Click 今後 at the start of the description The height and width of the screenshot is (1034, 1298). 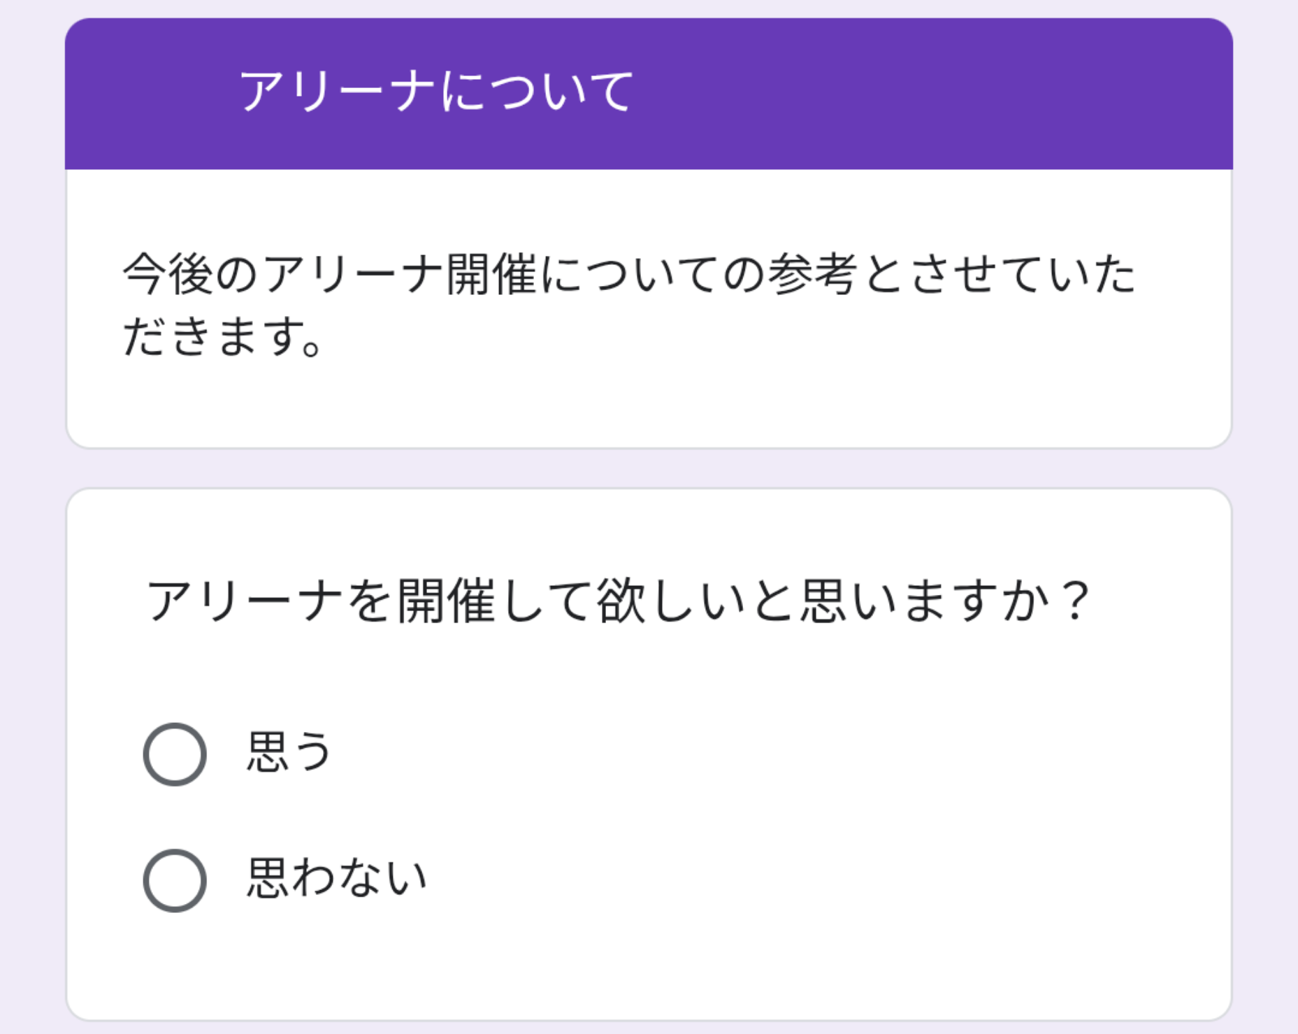coord(168,275)
